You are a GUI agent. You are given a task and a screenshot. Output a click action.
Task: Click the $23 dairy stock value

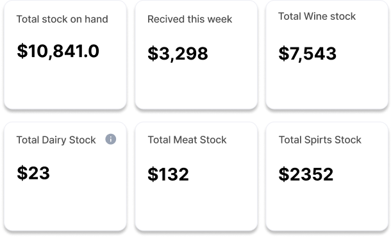point(33,173)
